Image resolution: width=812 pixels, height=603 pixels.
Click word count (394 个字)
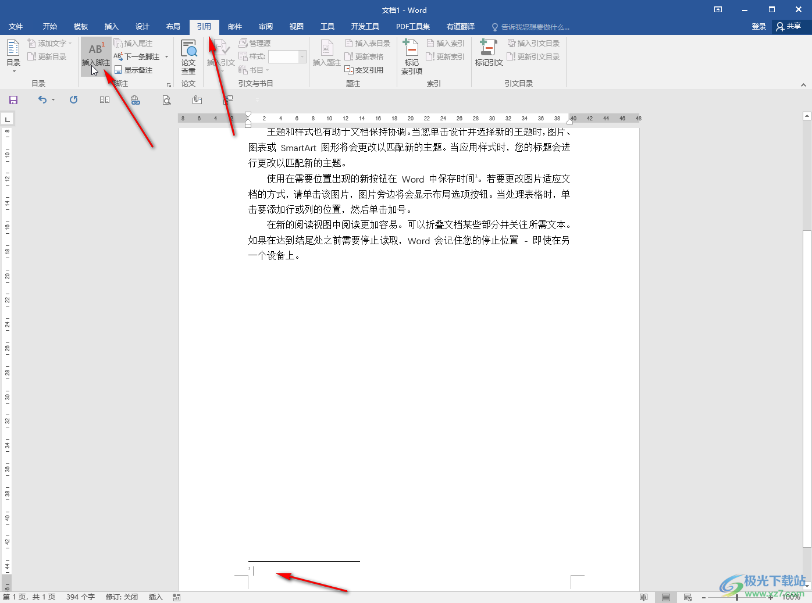pyautogui.click(x=80, y=597)
